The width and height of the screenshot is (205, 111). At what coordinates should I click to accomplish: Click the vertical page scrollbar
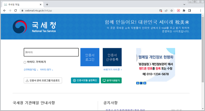[203, 50]
